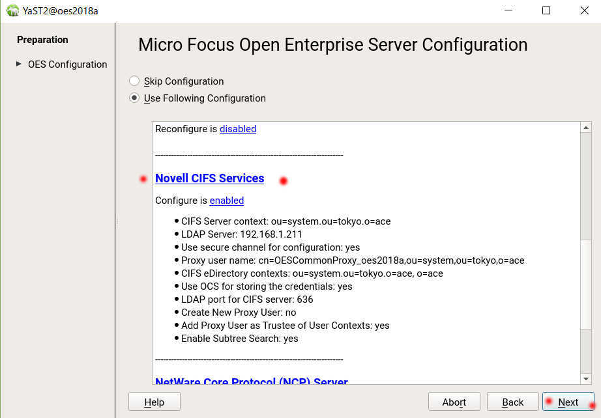
Task: Open the NetWare Core Protocol (NCP) Server link
Action: [252, 380]
